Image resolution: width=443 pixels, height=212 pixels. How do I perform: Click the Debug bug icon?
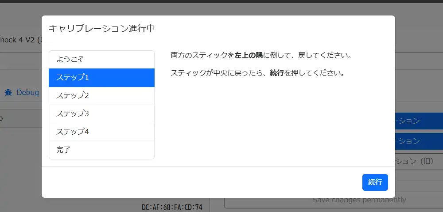click(x=8, y=92)
